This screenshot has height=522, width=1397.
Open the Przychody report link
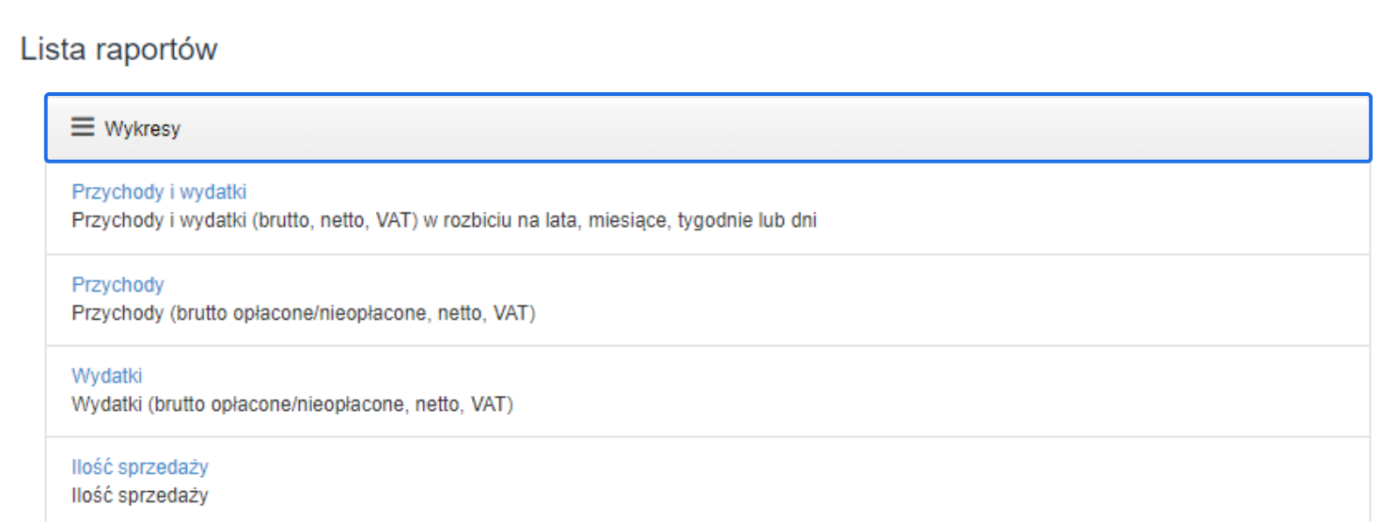point(118,284)
